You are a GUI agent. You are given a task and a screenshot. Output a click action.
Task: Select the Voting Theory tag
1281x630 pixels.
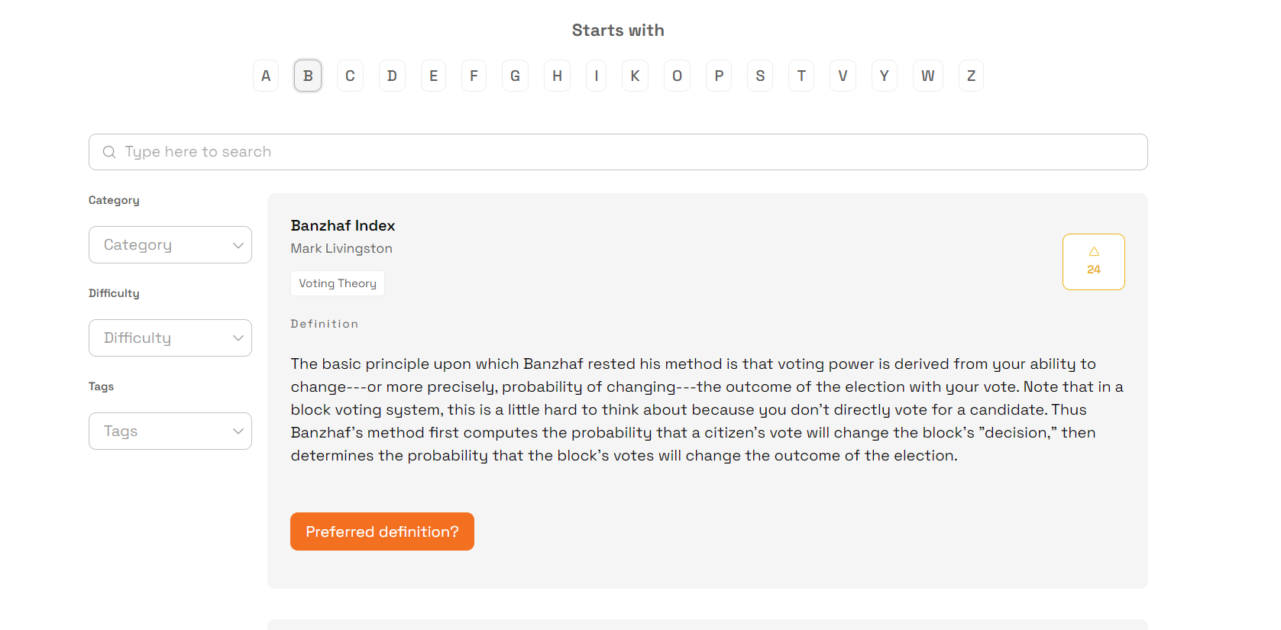(338, 283)
